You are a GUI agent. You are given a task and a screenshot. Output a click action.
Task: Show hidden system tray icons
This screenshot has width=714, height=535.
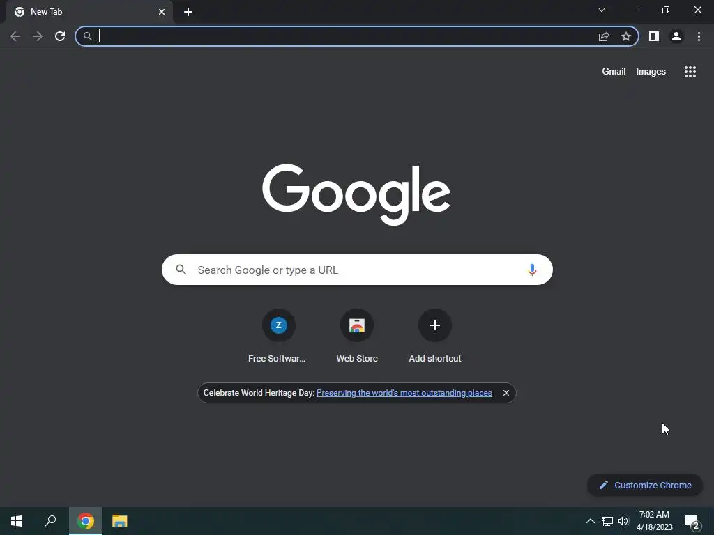pyautogui.click(x=590, y=521)
